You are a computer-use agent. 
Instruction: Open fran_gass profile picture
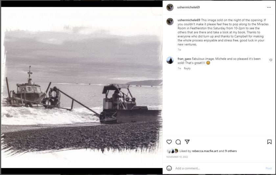(x=170, y=60)
